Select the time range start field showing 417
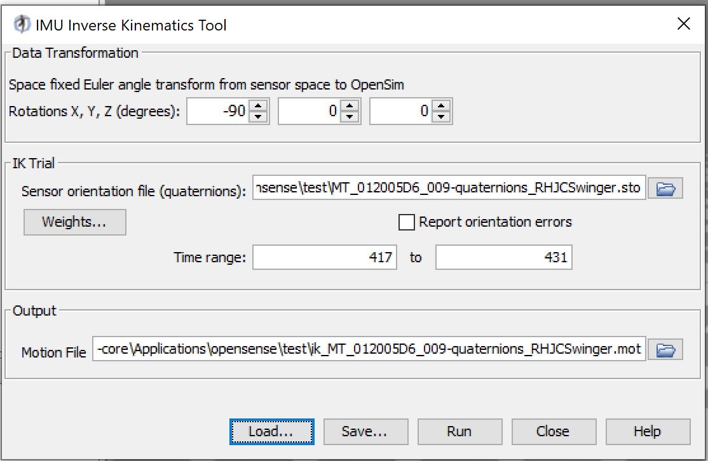Viewport: 708px width, 461px height. point(324,257)
